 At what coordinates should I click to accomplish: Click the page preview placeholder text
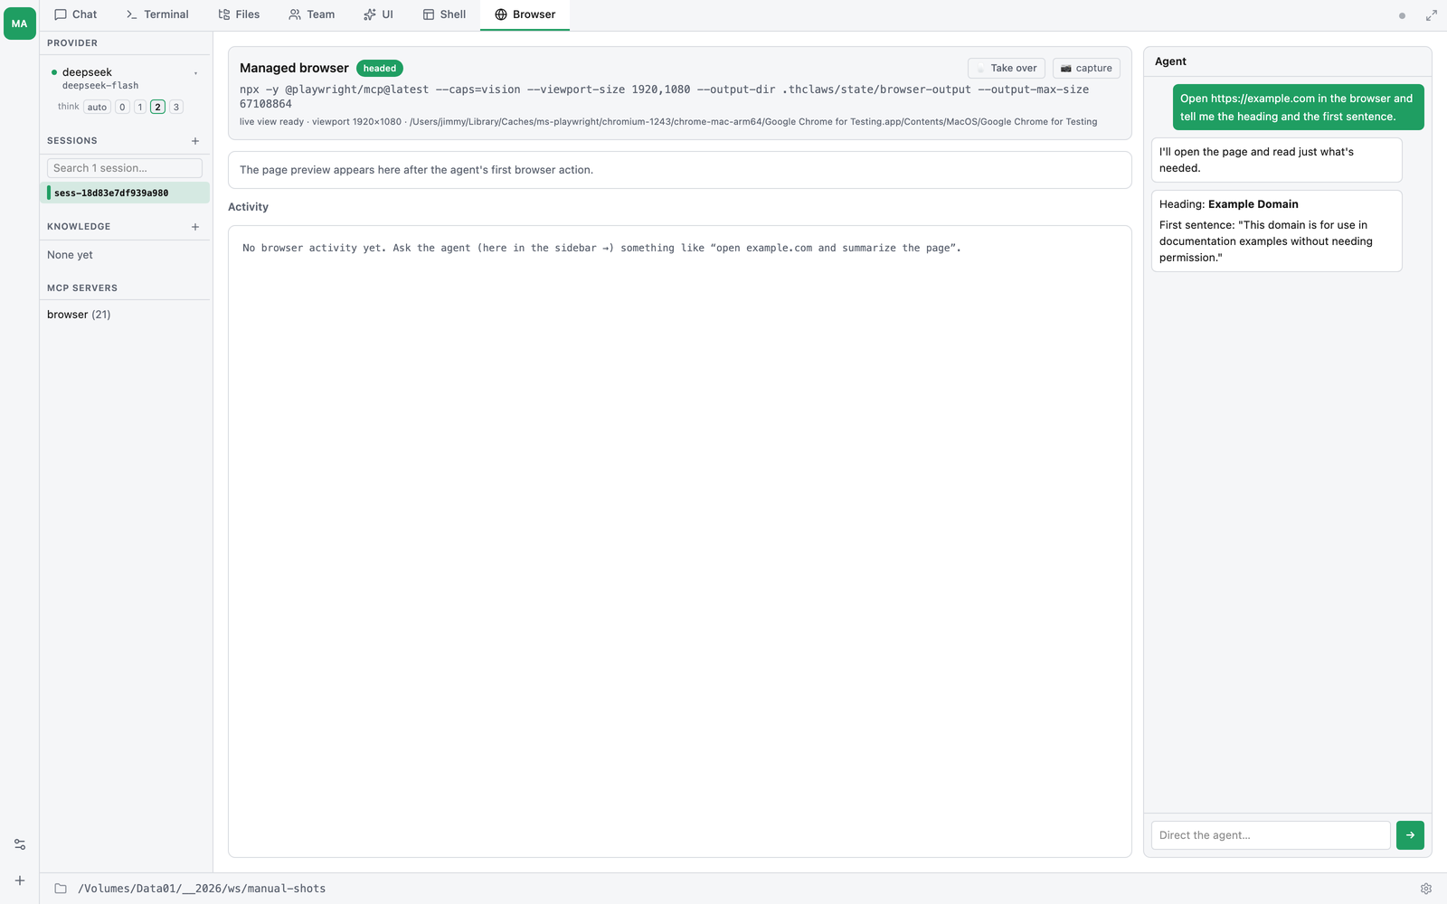pos(416,170)
